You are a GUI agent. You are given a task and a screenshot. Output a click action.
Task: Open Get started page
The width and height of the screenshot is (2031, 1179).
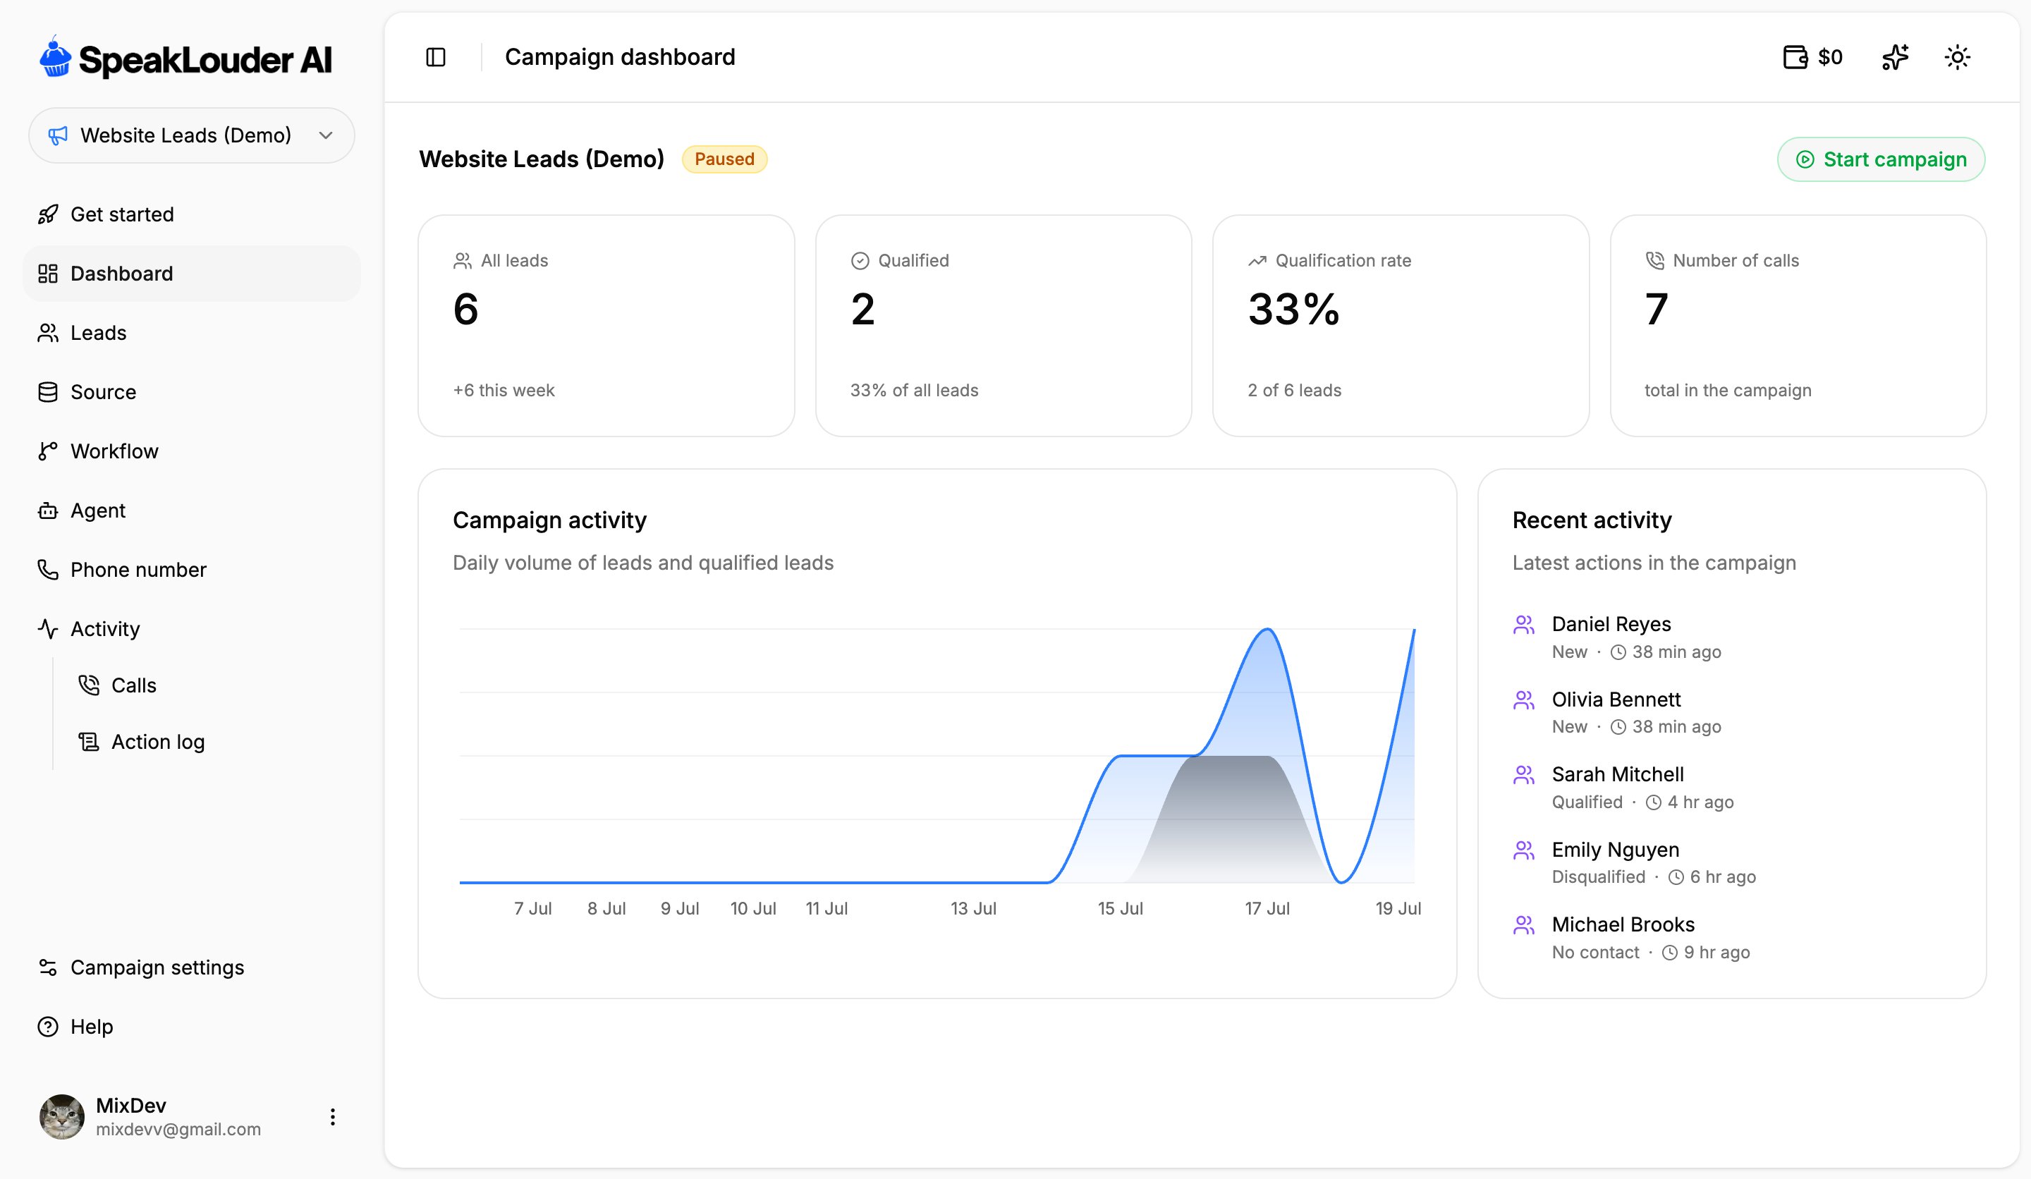pos(192,214)
